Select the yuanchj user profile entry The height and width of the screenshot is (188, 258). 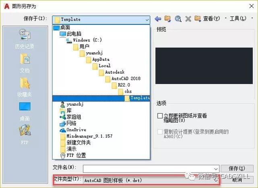(72, 104)
